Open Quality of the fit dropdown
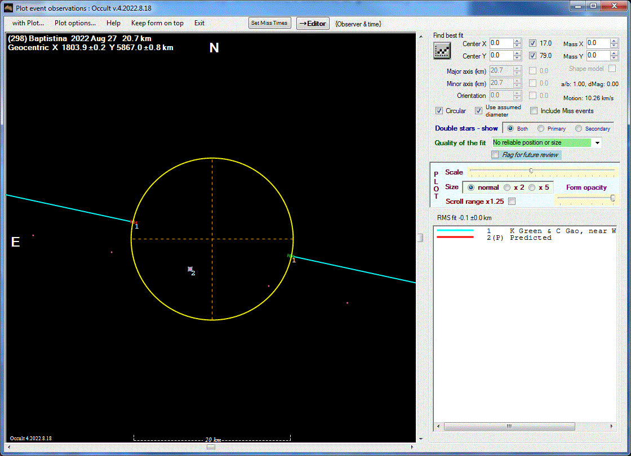This screenshot has height=456, width=631. 598,143
